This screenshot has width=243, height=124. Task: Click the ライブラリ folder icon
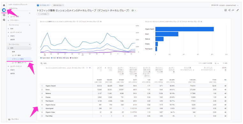[9, 119]
